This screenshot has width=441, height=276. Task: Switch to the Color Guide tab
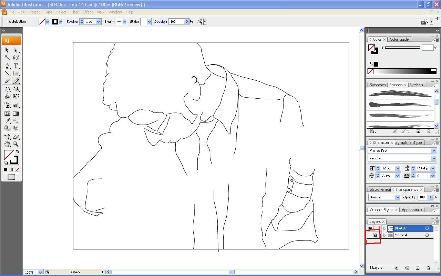point(399,39)
